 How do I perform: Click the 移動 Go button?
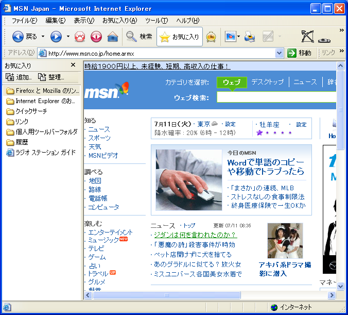(x=300, y=53)
